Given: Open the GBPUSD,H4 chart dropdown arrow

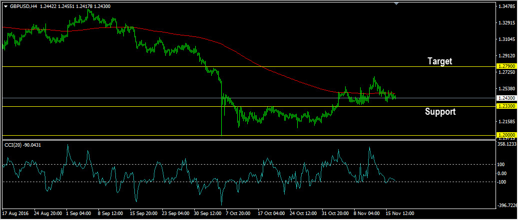Looking at the screenshot, I should point(5,6).
